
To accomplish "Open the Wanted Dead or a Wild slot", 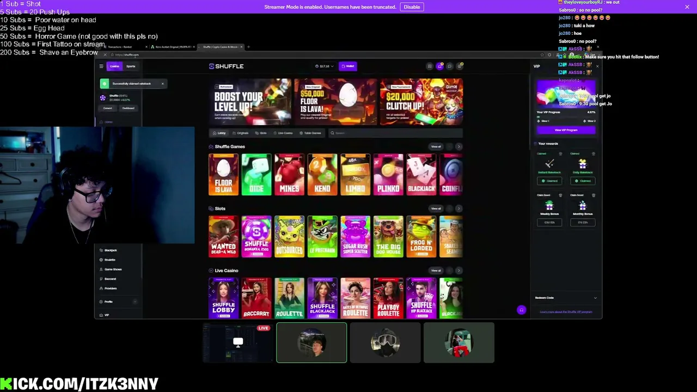I will pos(223,236).
